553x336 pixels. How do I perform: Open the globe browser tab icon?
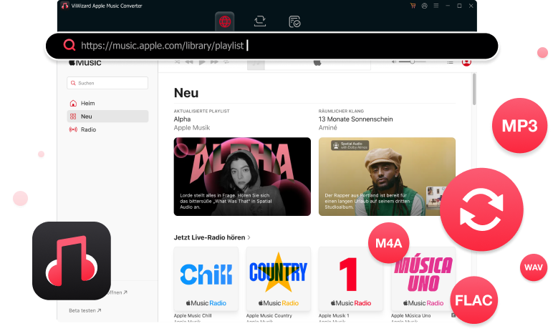pyautogui.click(x=225, y=22)
